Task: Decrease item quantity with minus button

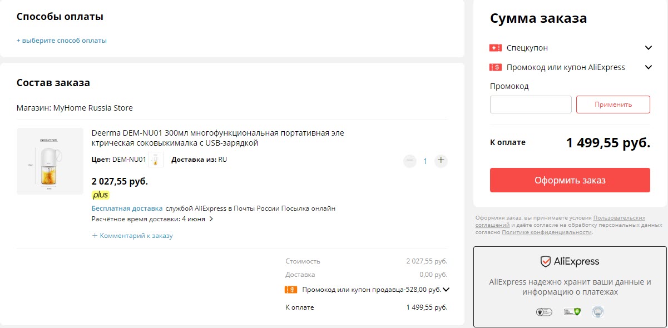Action: point(410,161)
